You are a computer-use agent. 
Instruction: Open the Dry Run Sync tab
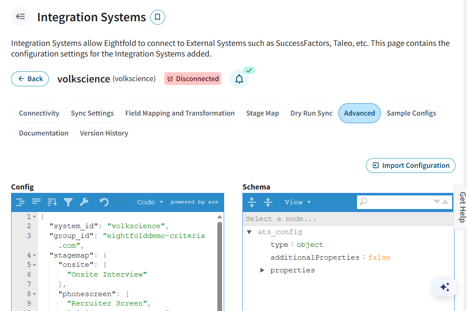pyautogui.click(x=311, y=113)
